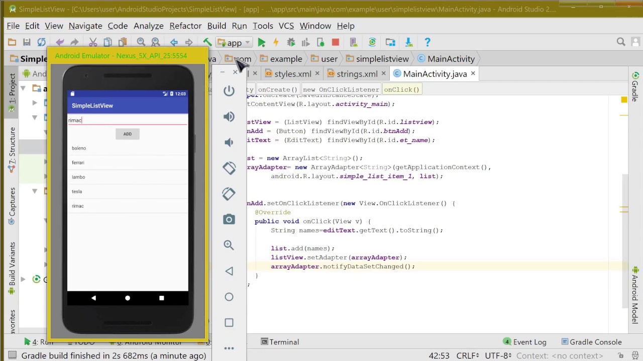Copy selection via toolbar copy icon
Viewport: 643px width, 361px height.
pyautogui.click(x=108, y=43)
